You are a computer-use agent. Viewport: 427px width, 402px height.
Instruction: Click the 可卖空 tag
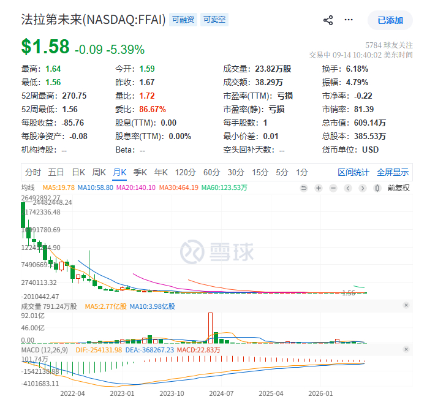[214, 20]
